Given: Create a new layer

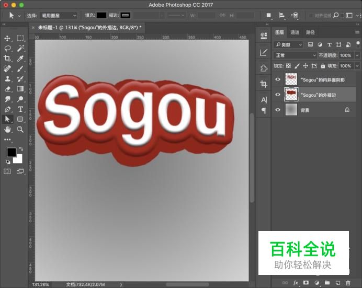Looking at the screenshot, I should [337, 283].
